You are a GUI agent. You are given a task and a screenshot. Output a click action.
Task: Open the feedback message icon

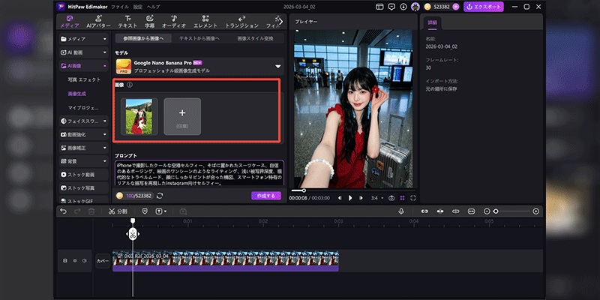(391, 7)
